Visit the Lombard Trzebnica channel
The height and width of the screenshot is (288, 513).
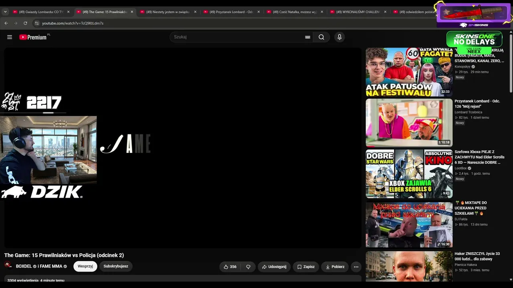click(x=469, y=112)
